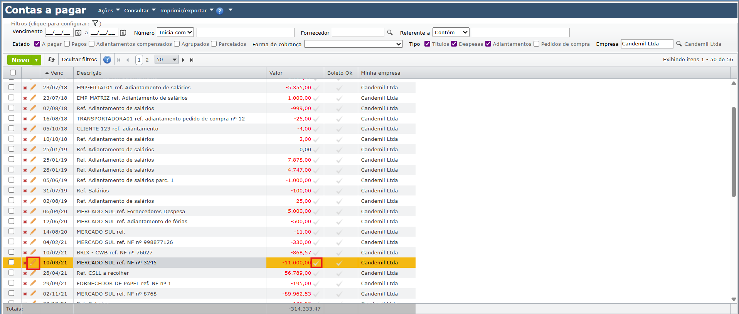This screenshot has height=314, width=739.
Task: Click the vertical scrollbar thumb of the table
Action: [x=734, y=152]
